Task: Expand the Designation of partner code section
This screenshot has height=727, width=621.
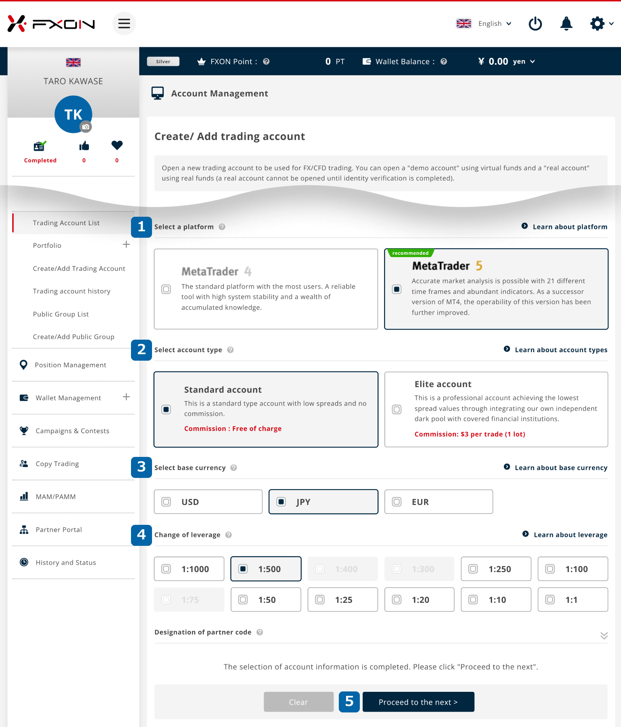Action: pyautogui.click(x=604, y=636)
